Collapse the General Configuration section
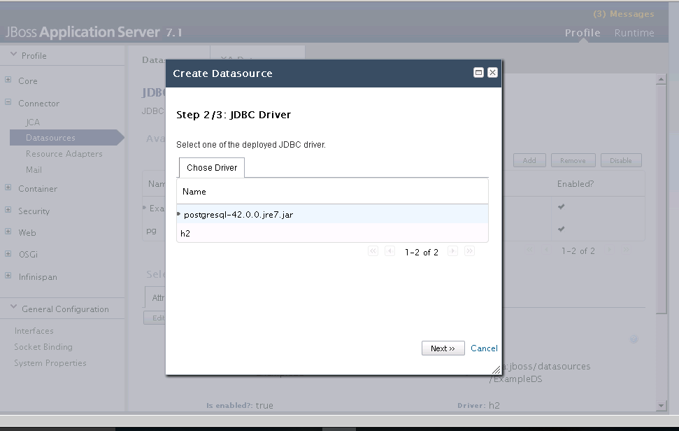This screenshot has height=431, width=679. tap(13, 309)
